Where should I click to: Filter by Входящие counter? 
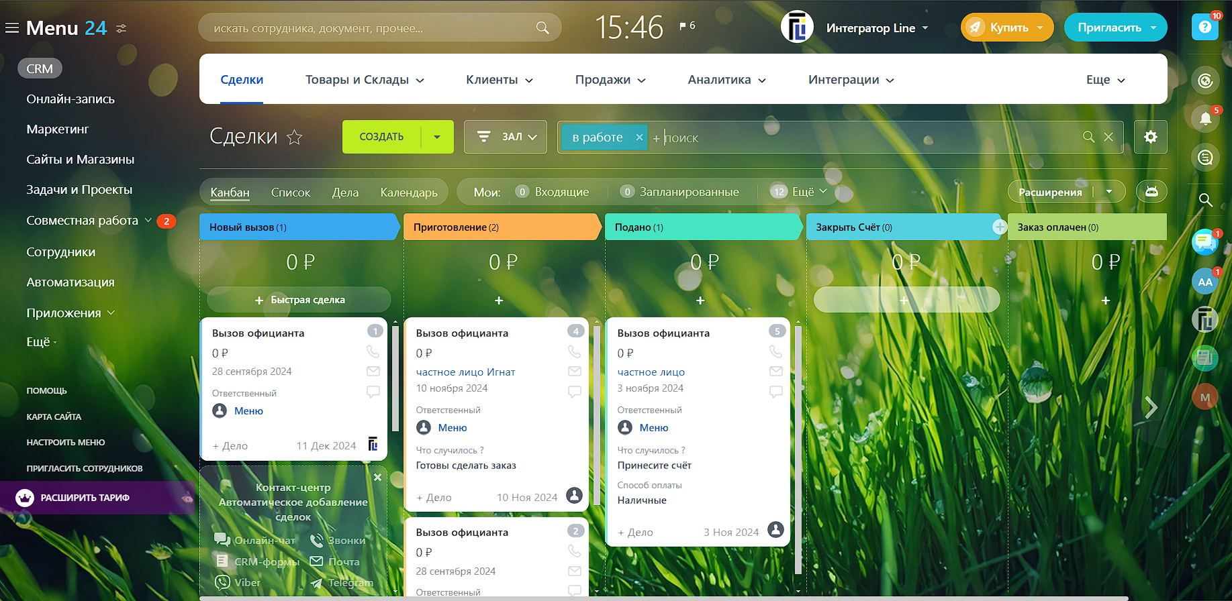[x=552, y=192]
